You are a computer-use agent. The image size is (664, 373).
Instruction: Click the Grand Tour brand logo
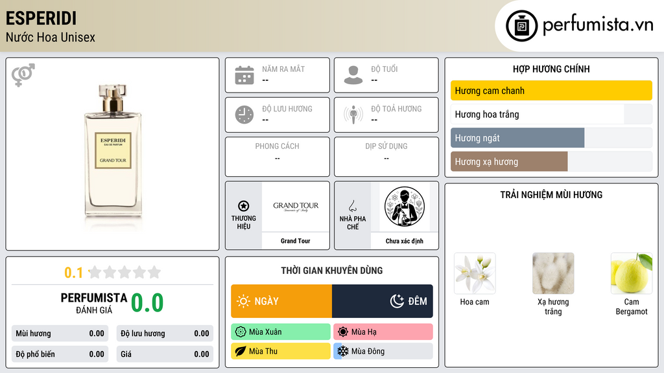[x=296, y=207]
